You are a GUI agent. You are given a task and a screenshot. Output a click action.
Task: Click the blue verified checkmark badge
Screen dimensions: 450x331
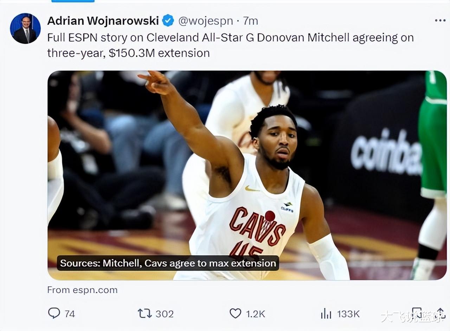168,21
